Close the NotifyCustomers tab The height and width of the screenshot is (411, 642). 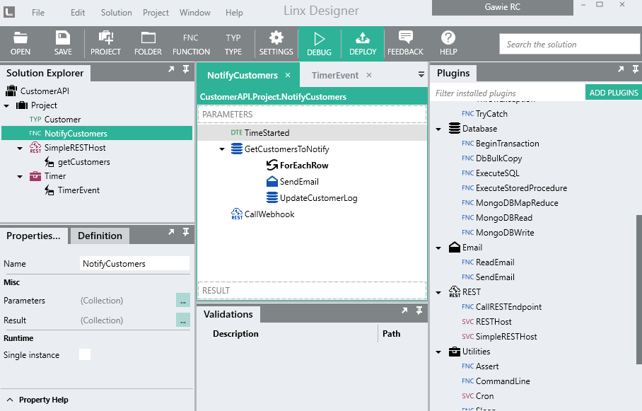(x=288, y=75)
